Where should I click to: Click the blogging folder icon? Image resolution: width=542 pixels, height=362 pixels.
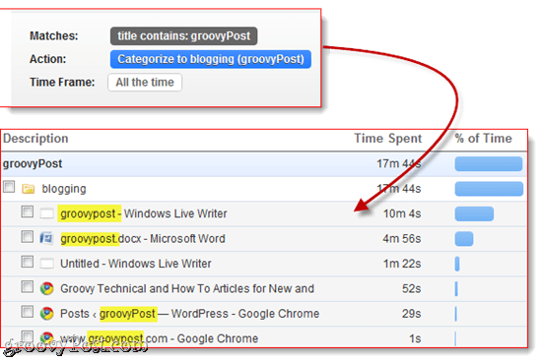28,189
